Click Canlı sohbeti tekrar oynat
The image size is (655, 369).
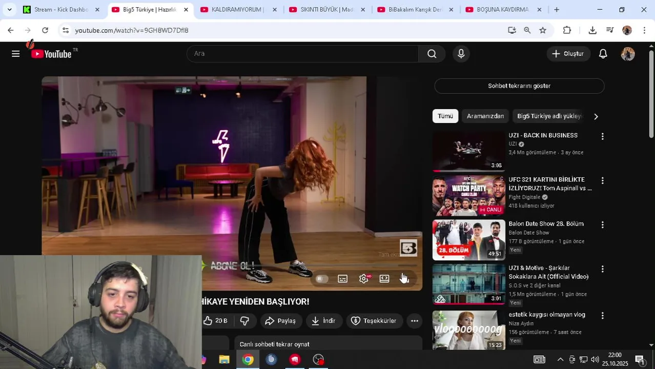point(328,344)
